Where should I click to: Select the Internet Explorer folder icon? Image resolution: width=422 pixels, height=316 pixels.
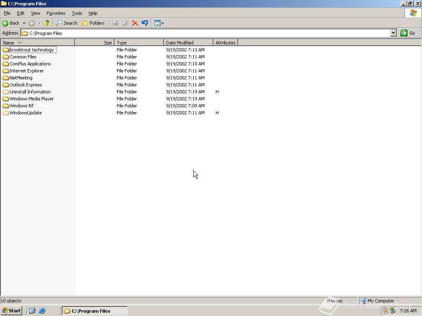click(x=6, y=71)
